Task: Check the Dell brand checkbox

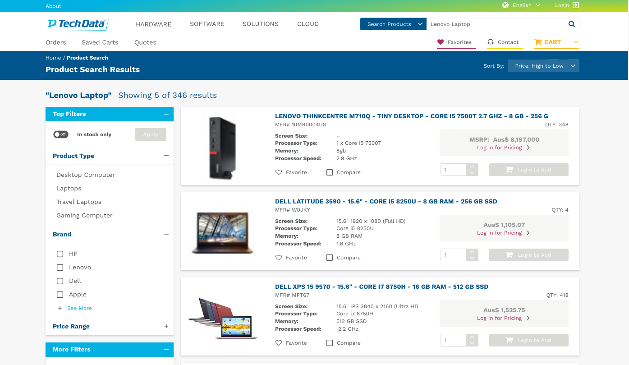Action: [x=60, y=281]
